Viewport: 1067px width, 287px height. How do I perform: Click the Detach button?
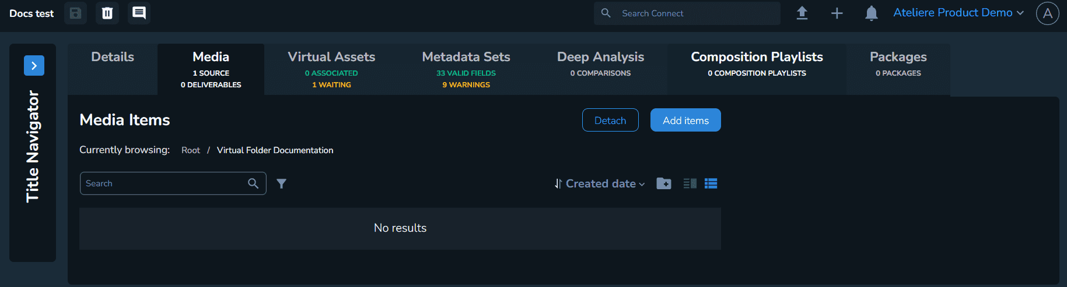[610, 120]
